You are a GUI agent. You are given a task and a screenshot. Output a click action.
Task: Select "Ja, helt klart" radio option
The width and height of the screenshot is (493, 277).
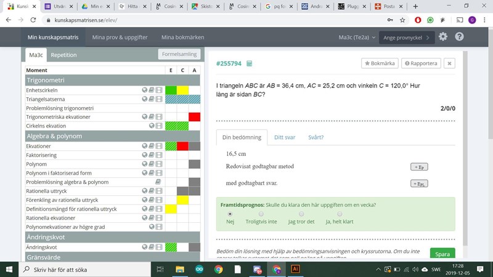pyautogui.click(x=339, y=214)
